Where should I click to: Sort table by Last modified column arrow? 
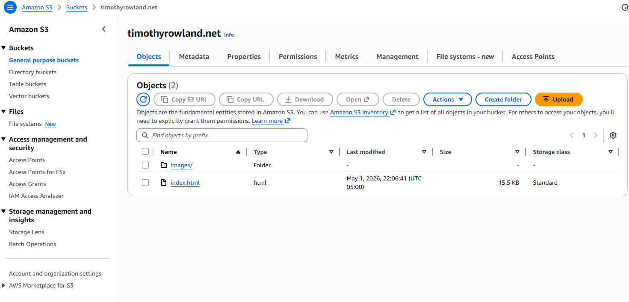pos(424,152)
